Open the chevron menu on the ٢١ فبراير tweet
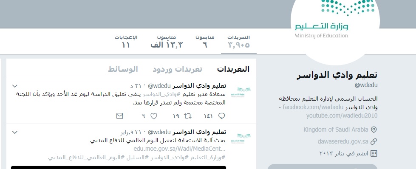Screen dimensions: 416x169 (15, 132)
